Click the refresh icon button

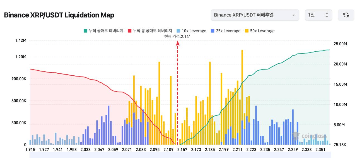pyautogui.click(x=346, y=15)
